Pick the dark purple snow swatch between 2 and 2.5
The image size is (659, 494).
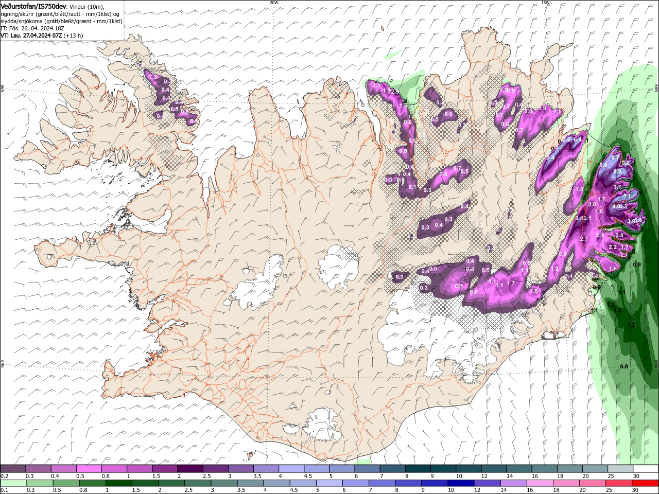point(190,469)
